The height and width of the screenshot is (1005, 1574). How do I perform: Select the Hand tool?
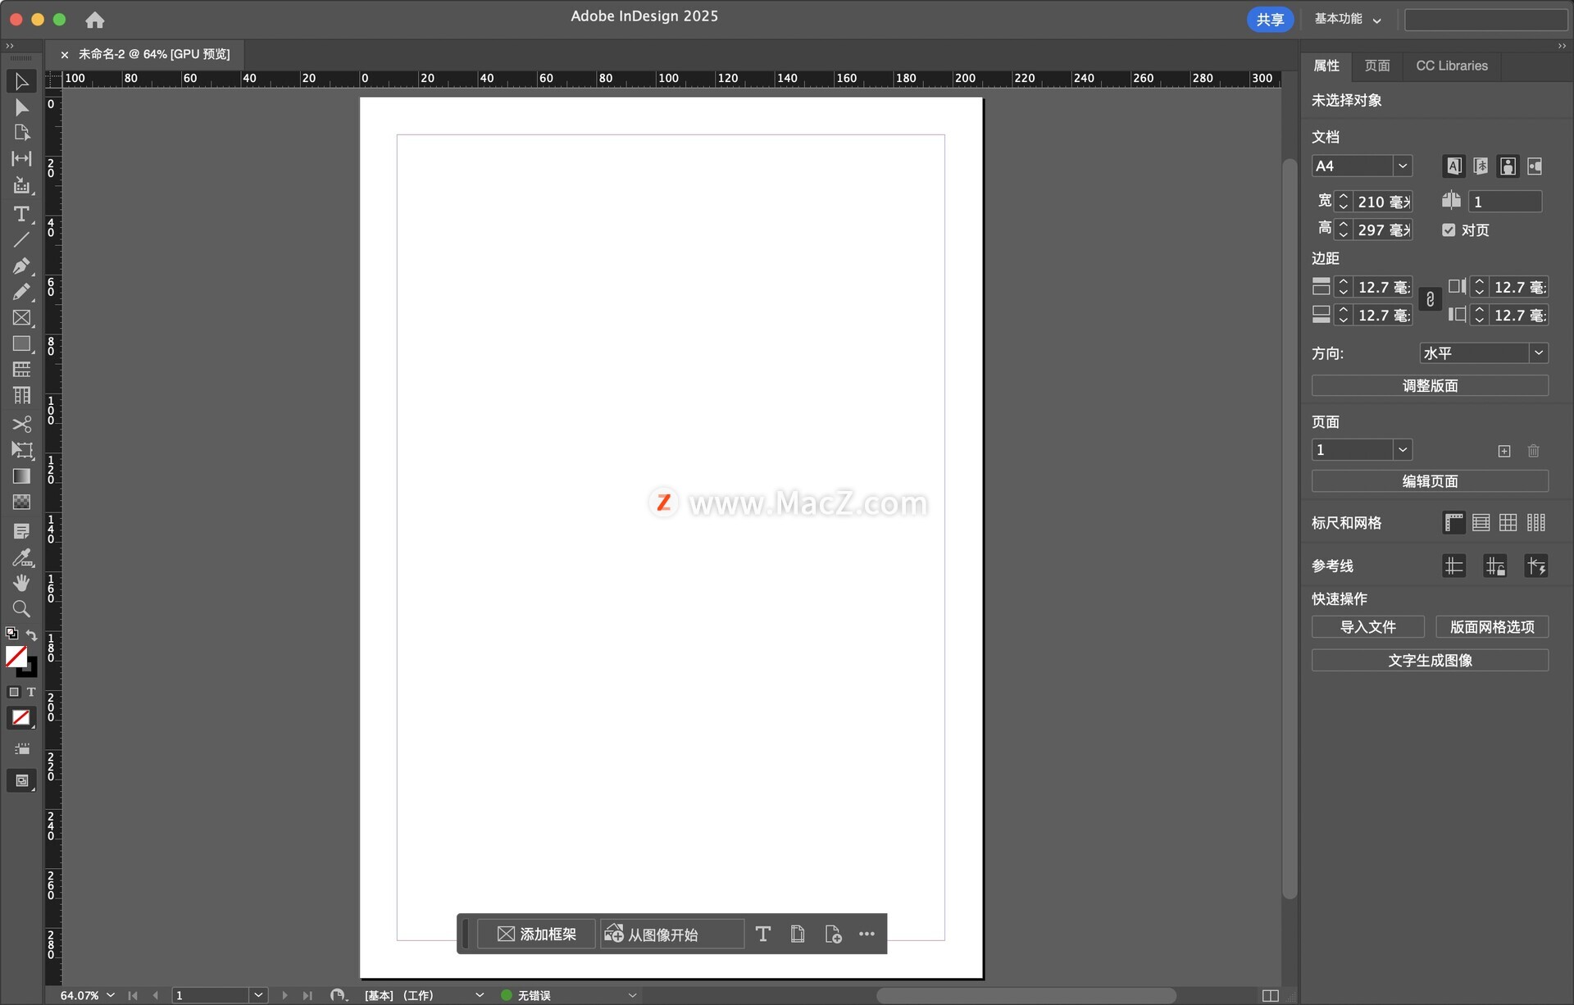21,583
